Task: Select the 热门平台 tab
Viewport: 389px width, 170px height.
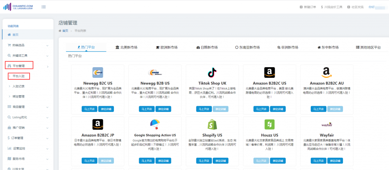Action: point(86,47)
